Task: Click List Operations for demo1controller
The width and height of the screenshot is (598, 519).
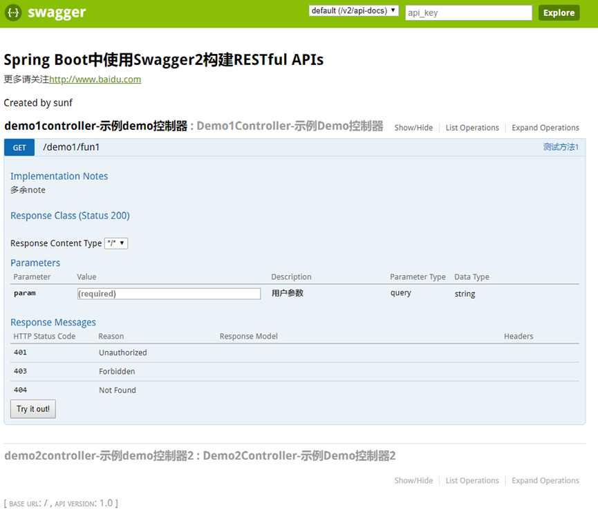Action: (472, 127)
